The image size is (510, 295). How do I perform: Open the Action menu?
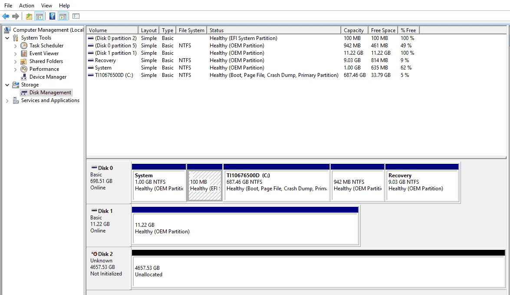[x=26, y=6]
